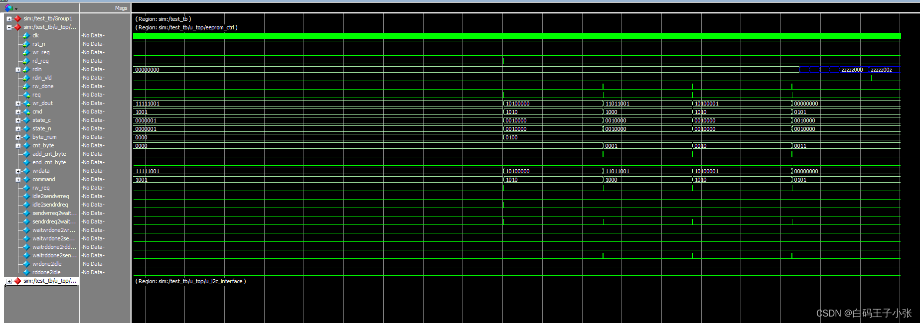Click the -No Data- value for clk

pyautogui.click(x=93, y=35)
